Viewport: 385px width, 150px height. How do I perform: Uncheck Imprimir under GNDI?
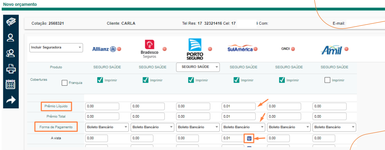(x=282, y=80)
